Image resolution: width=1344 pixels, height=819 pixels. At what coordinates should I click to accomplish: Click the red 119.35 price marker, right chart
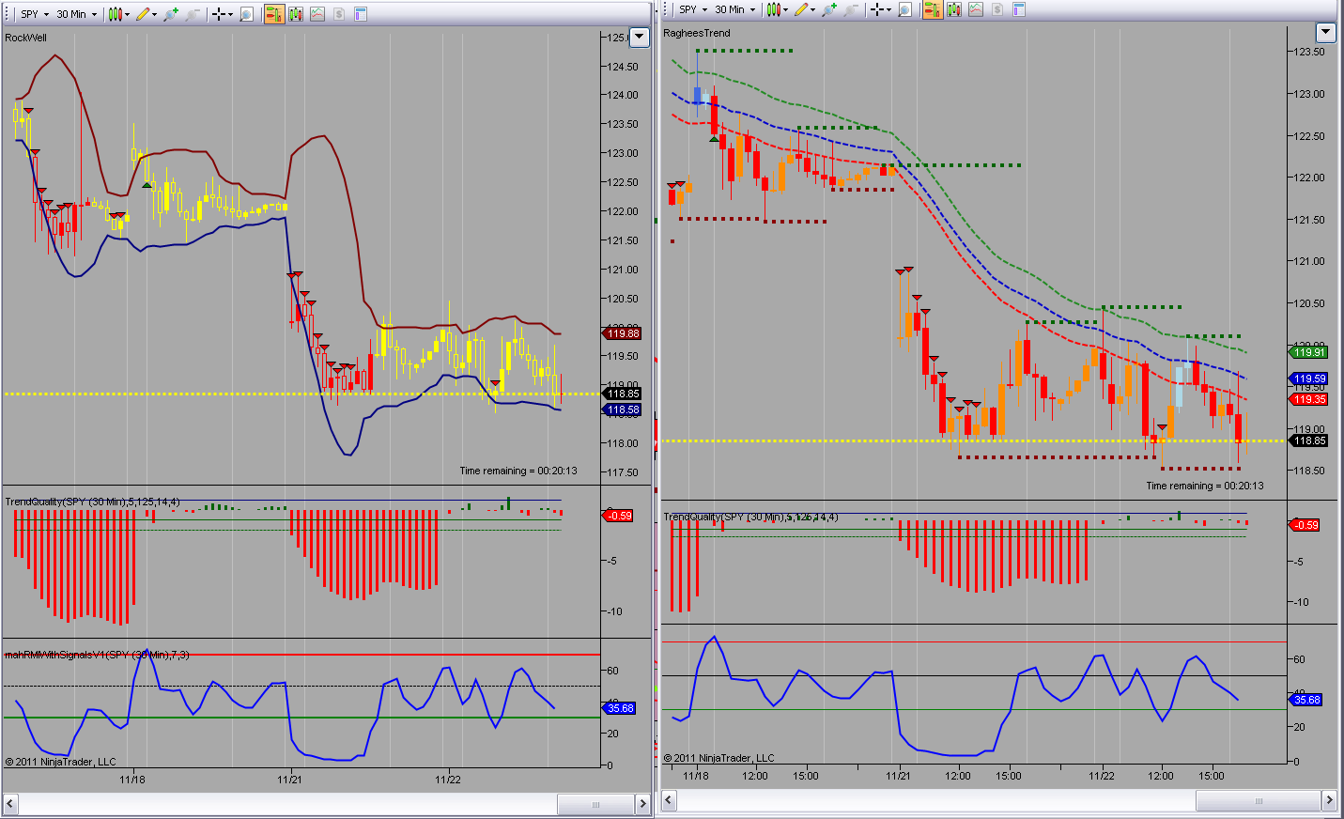(x=1309, y=399)
